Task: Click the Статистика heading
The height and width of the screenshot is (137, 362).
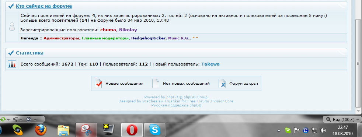Action: pos(29,53)
